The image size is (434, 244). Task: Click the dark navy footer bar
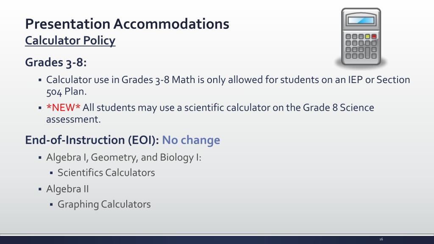click(x=217, y=240)
